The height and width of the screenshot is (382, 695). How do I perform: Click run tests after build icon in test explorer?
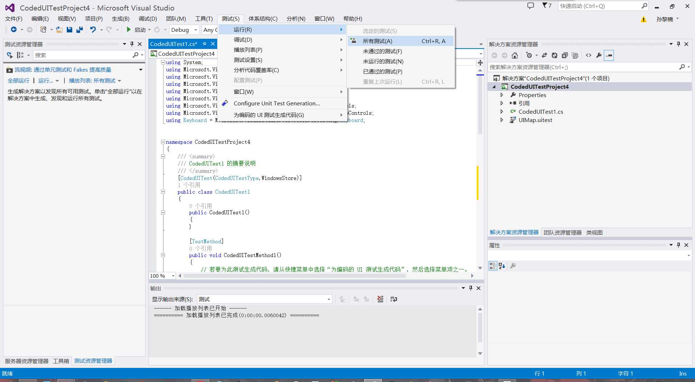click(x=10, y=55)
